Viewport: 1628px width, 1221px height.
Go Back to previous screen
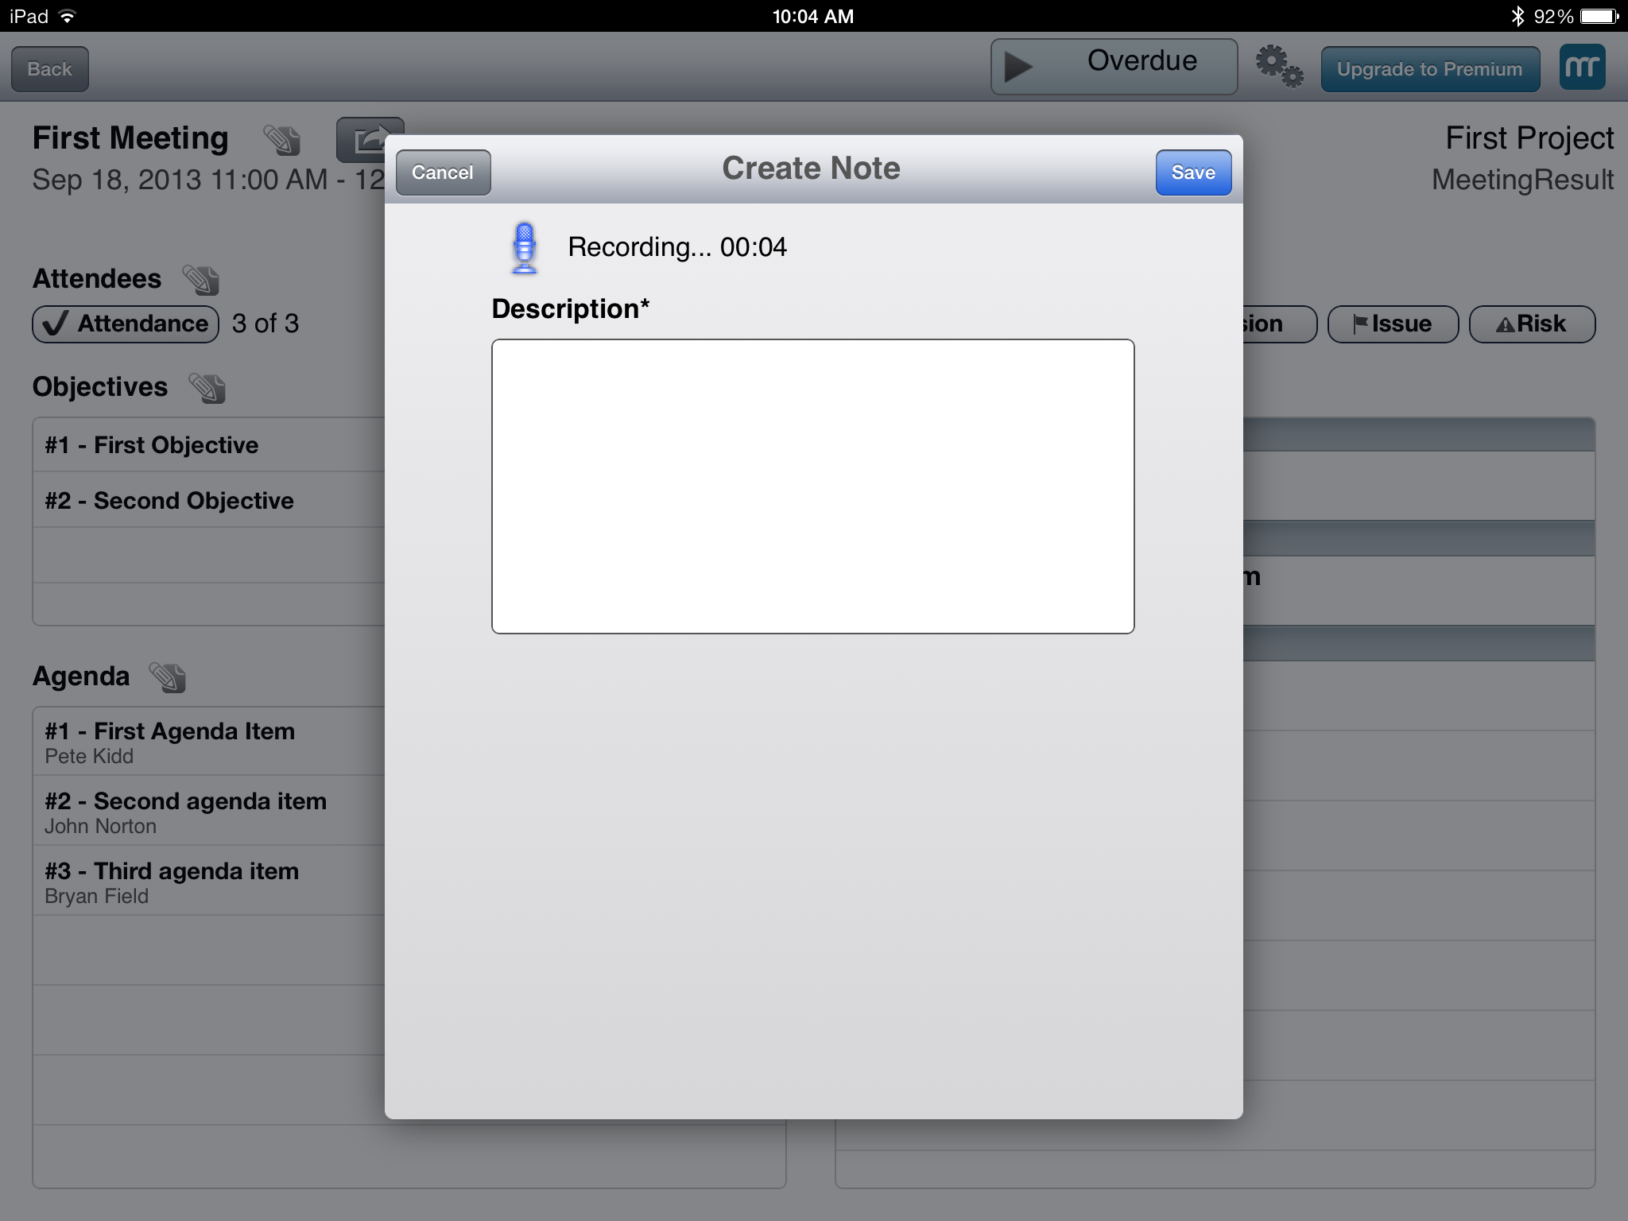(x=49, y=69)
